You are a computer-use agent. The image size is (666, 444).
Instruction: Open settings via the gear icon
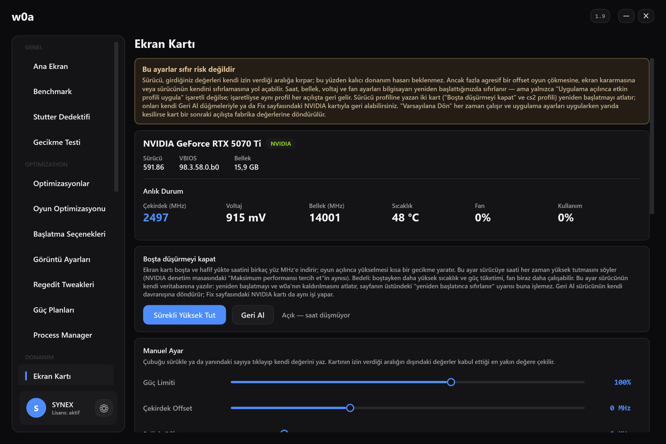(x=104, y=408)
